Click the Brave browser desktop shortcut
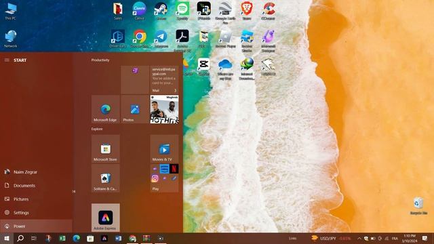Viewport: 434px width, 244px height. coord(246,11)
